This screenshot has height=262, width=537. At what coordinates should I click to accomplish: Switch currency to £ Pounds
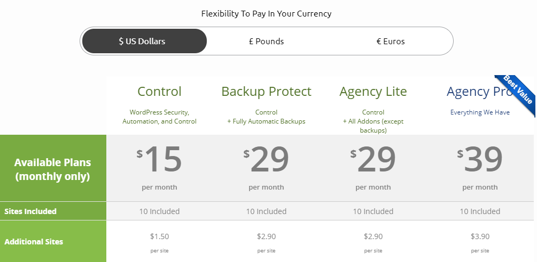coord(267,42)
